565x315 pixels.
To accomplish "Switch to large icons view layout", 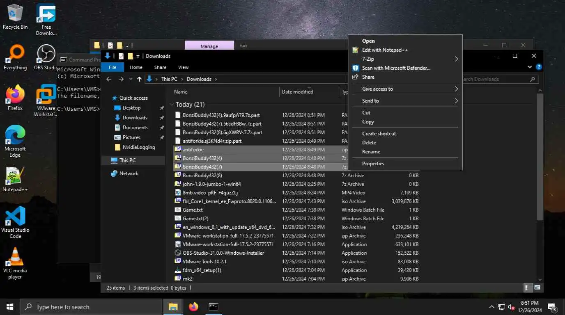I will [x=536, y=288].
